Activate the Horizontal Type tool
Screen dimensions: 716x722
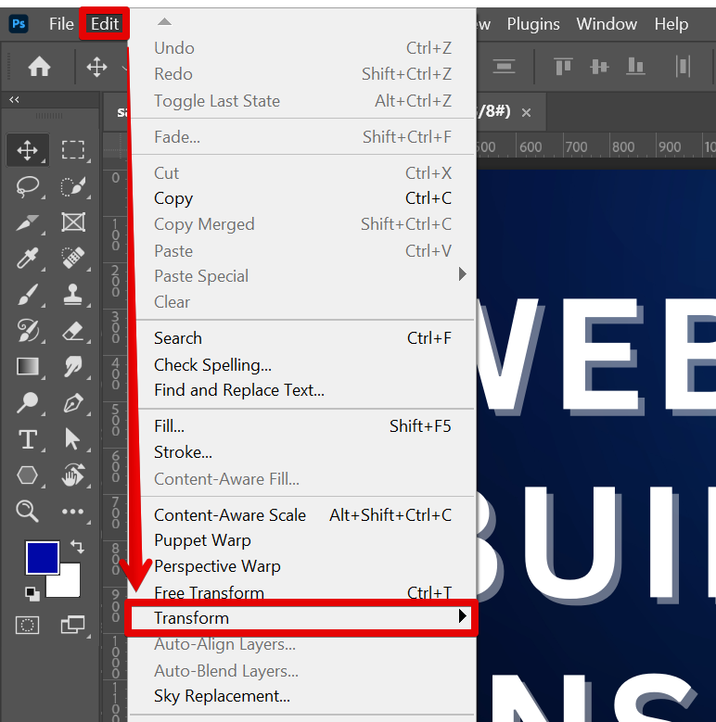tap(28, 438)
